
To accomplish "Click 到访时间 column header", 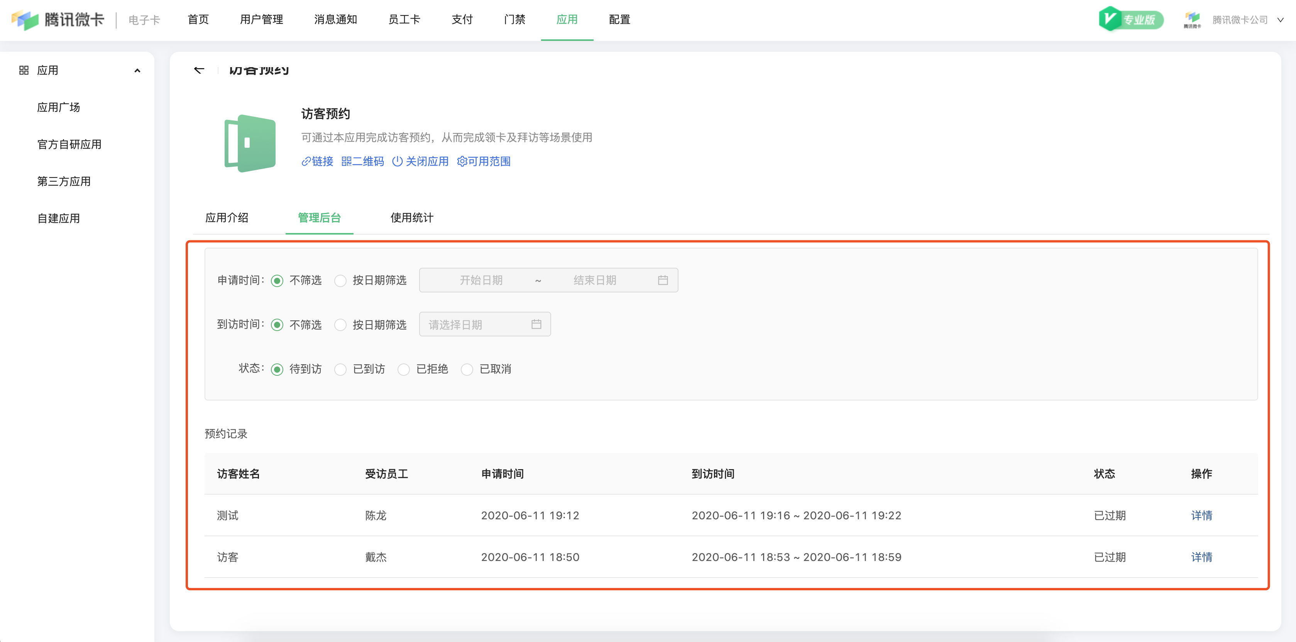I will pyautogui.click(x=713, y=474).
